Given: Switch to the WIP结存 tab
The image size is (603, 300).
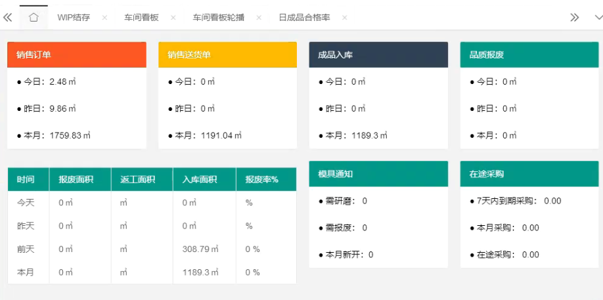Looking at the screenshot, I should [x=74, y=18].
